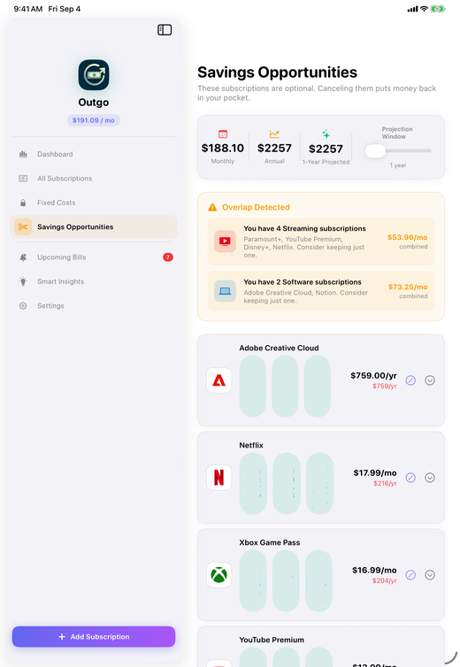Click the Xbox Game Pass logo
Viewport: 460px width, 667px height.
(x=218, y=575)
